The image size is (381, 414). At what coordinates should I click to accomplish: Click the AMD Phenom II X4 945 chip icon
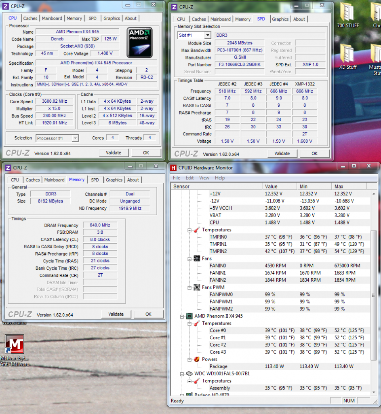point(189,316)
